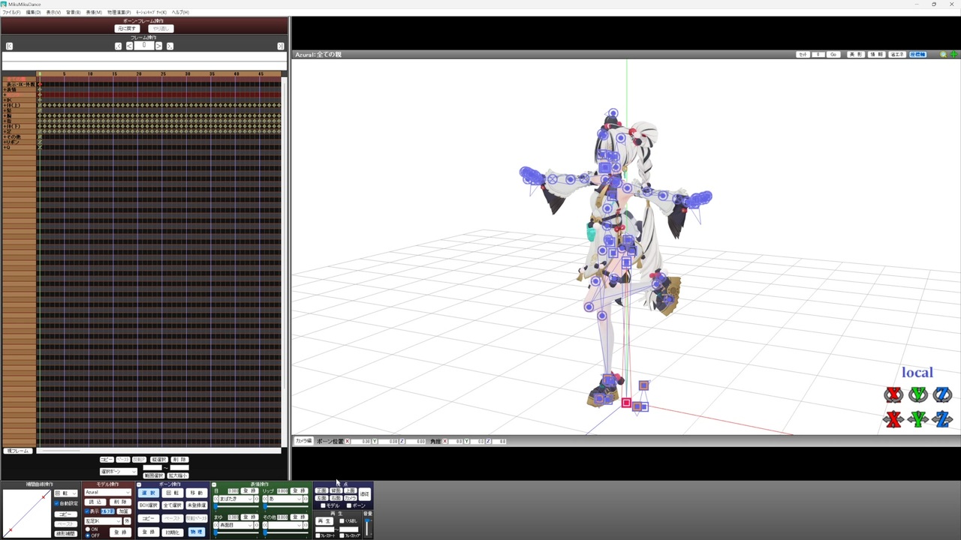The height and width of the screenshot is (540, 961).
Task: Toggle model 表示 checkbox
Action: (87, 511)
